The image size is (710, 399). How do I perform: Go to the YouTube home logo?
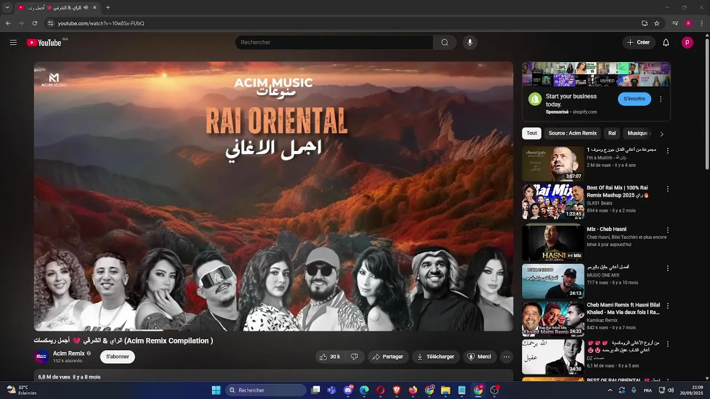[x=44, y=43]
